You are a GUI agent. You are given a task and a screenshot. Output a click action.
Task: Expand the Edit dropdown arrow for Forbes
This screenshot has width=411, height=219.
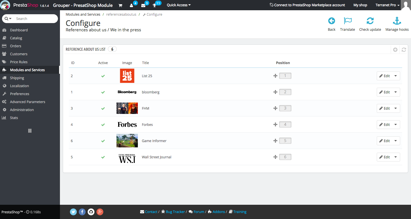point(396,124)
